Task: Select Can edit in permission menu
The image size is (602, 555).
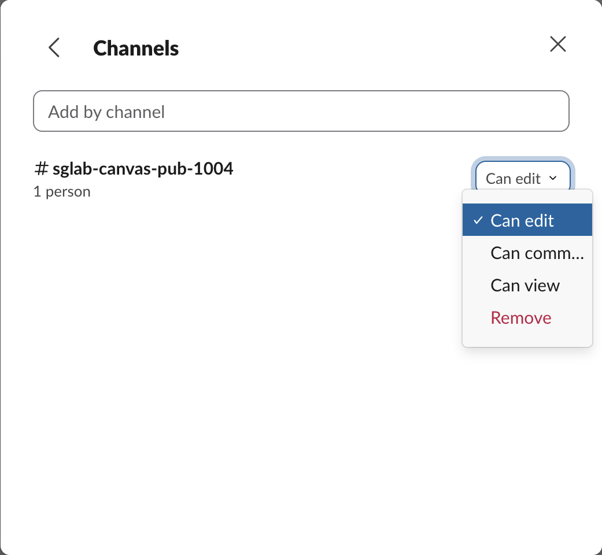Action: (527, 220)
